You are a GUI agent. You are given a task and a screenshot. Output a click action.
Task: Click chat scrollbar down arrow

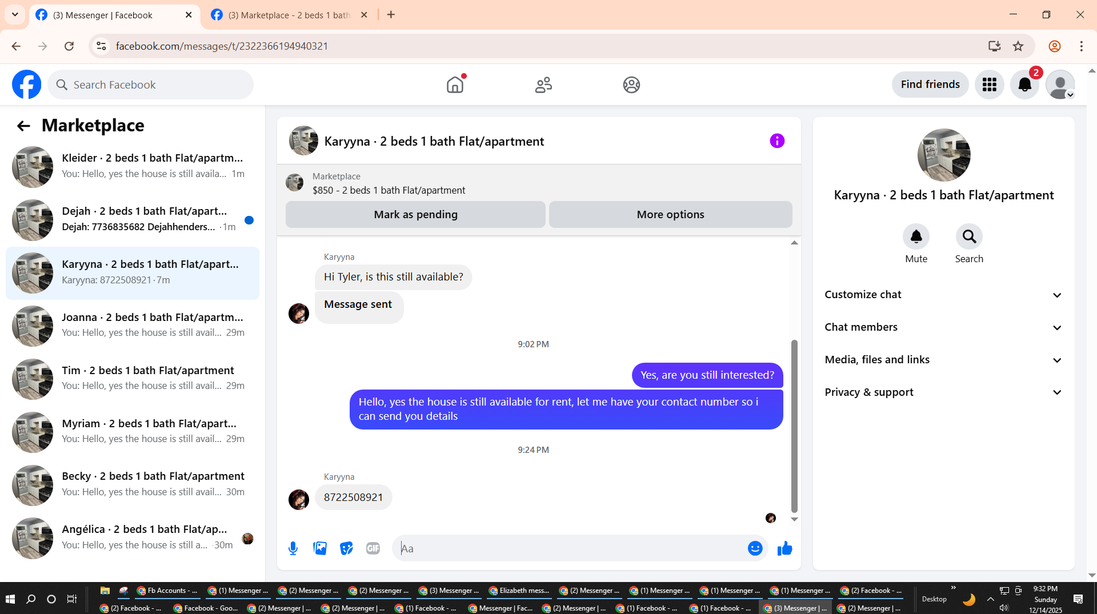[794, 519]
